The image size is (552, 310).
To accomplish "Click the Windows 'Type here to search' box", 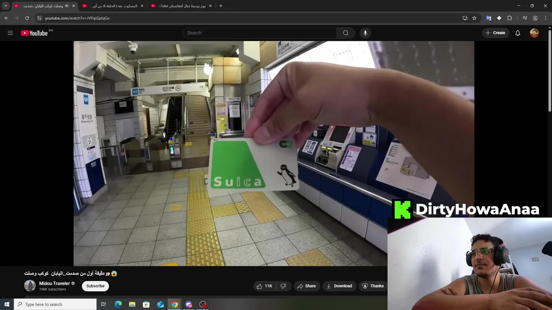I will click(x=55, y=304).
